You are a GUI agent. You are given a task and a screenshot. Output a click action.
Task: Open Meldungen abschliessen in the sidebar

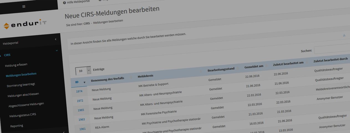coord(23,95)
